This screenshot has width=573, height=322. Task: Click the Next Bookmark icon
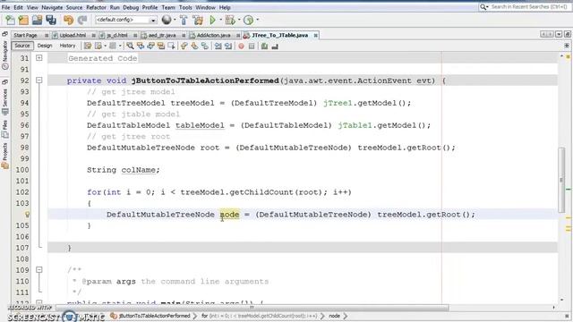pos(195,46)
